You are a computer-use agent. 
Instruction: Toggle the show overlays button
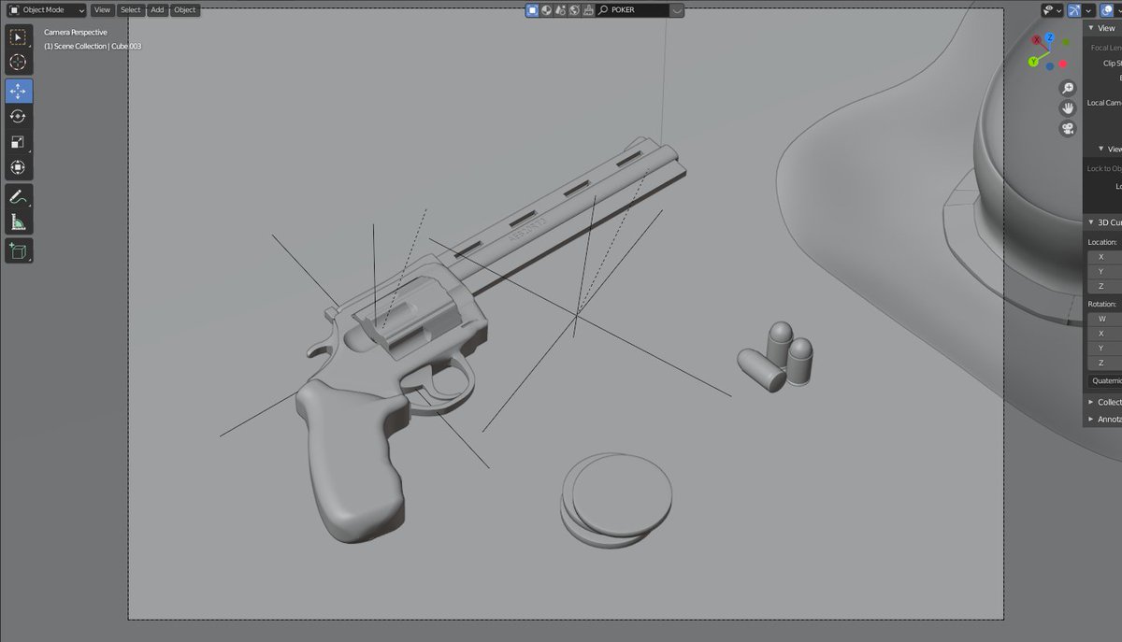pos(1108,10)
